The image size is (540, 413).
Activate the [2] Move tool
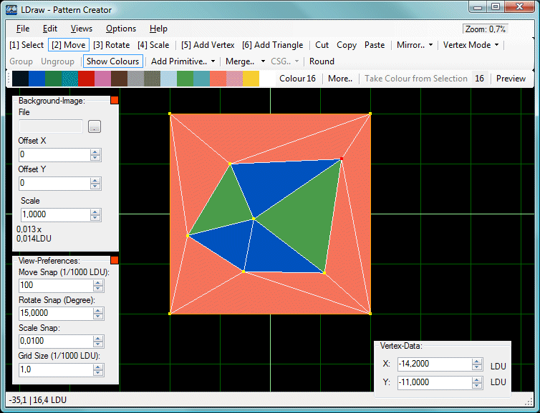tap(69, 45)
